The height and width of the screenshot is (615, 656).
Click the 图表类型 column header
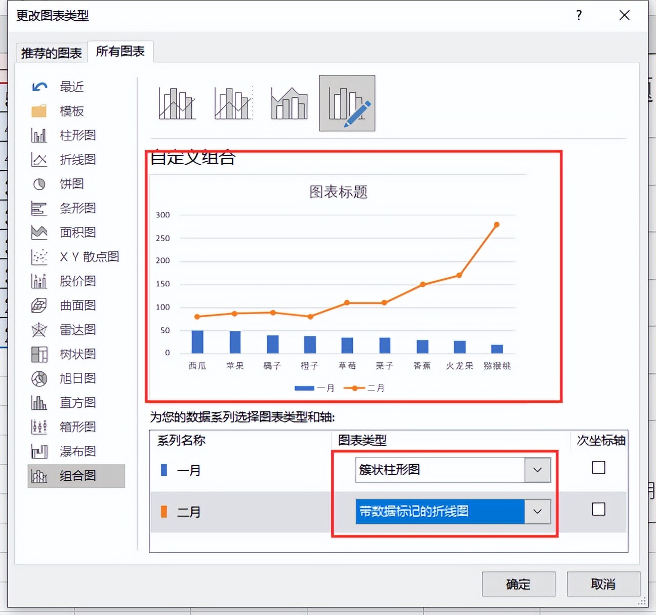[x=362, y=440]
